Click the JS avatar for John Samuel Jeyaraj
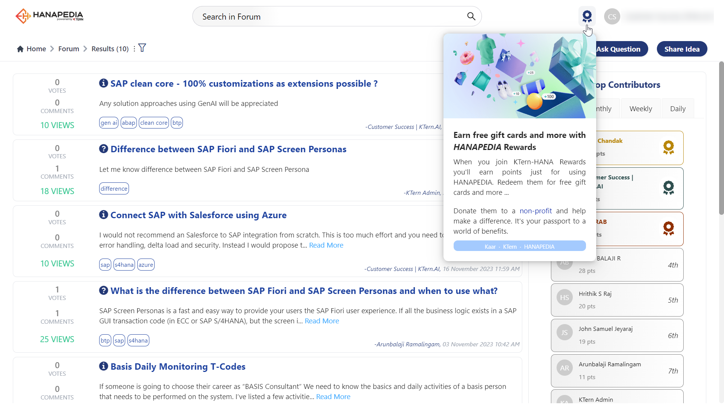 564,332
